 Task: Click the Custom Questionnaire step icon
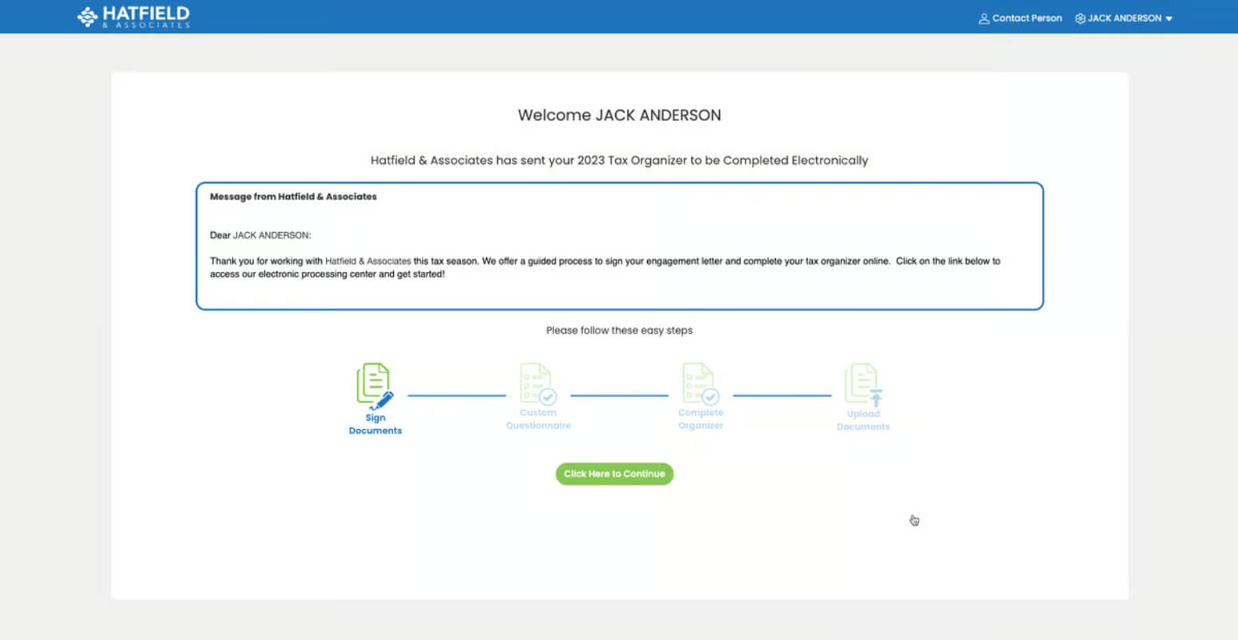538,384
